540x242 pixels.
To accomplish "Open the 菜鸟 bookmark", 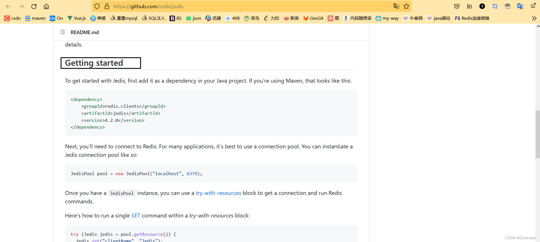I will click(252, 18).
